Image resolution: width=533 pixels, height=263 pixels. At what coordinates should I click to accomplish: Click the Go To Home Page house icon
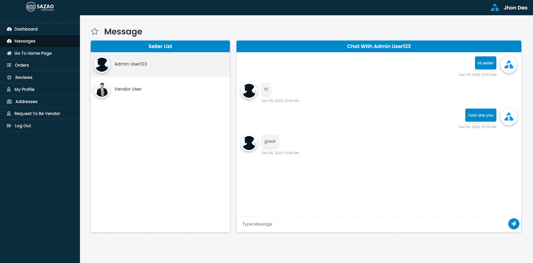click(9, 53)
